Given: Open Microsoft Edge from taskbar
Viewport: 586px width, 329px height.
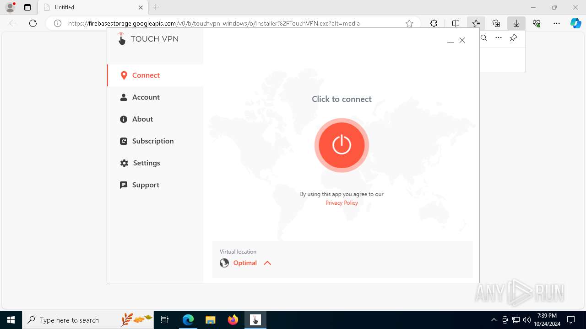Looking at the screenshot, I should 188,320.
